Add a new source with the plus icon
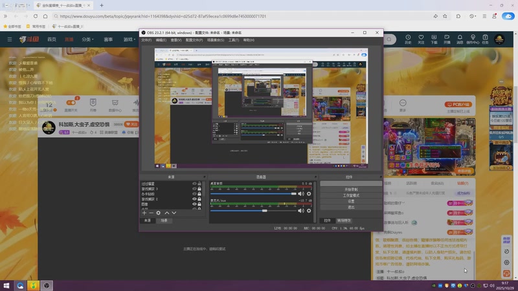Viewport: 518px width, 291px height. point(144,213)
